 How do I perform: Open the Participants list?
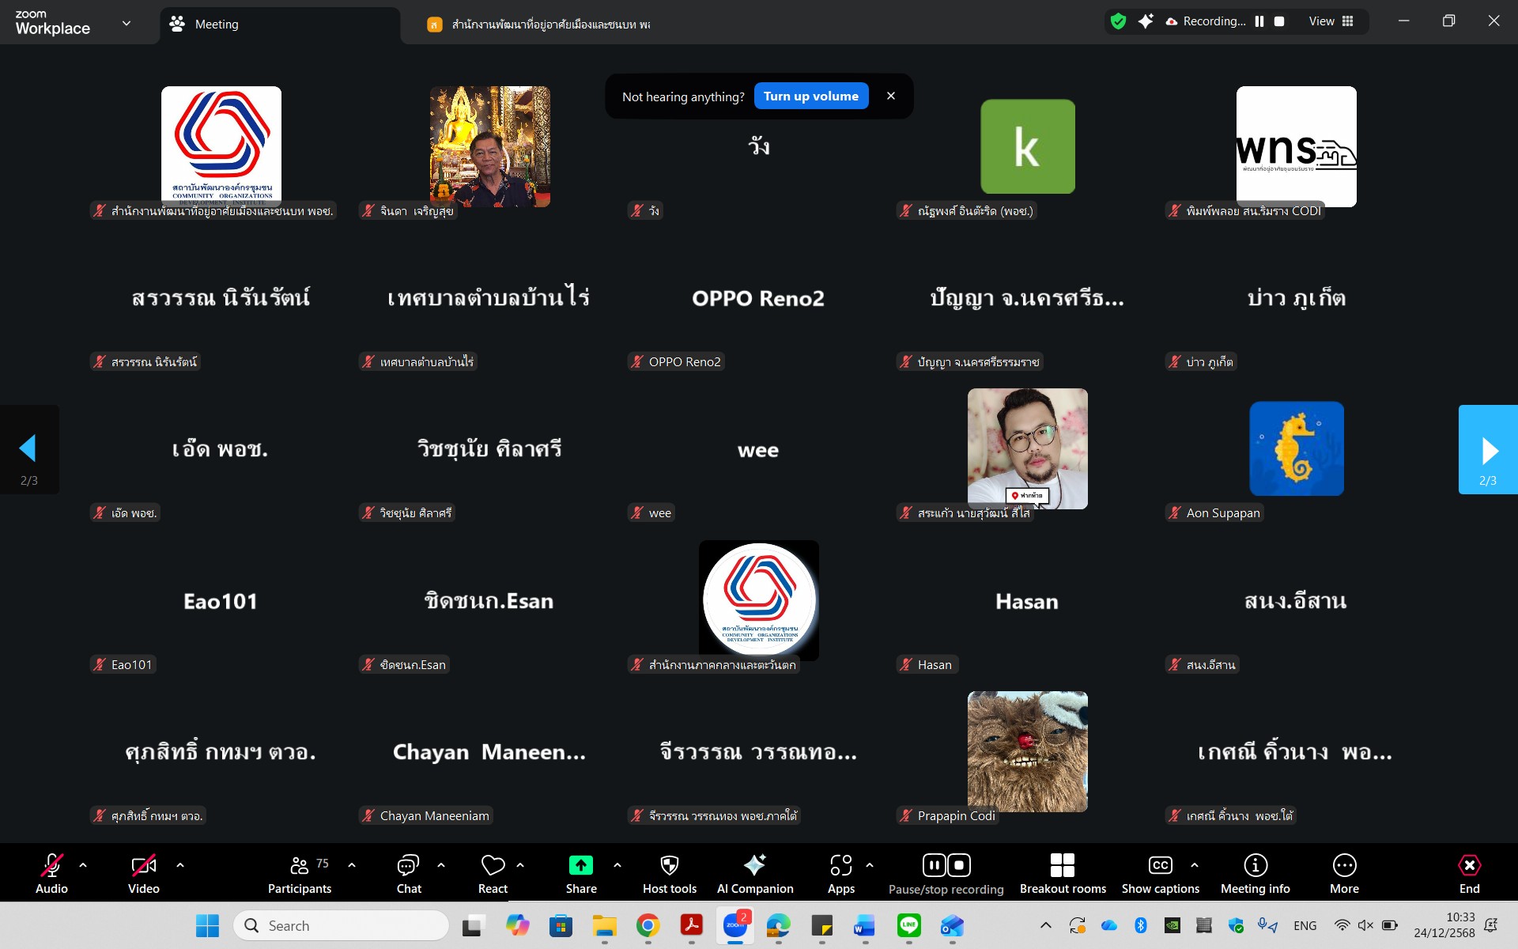pos(300,866)
